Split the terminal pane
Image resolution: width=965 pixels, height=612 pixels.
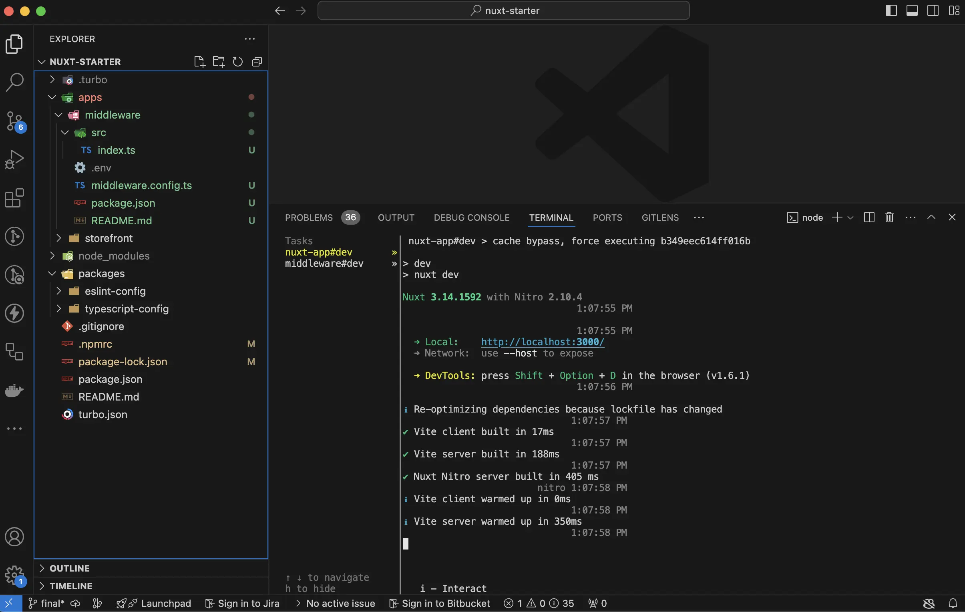[868, 217]
